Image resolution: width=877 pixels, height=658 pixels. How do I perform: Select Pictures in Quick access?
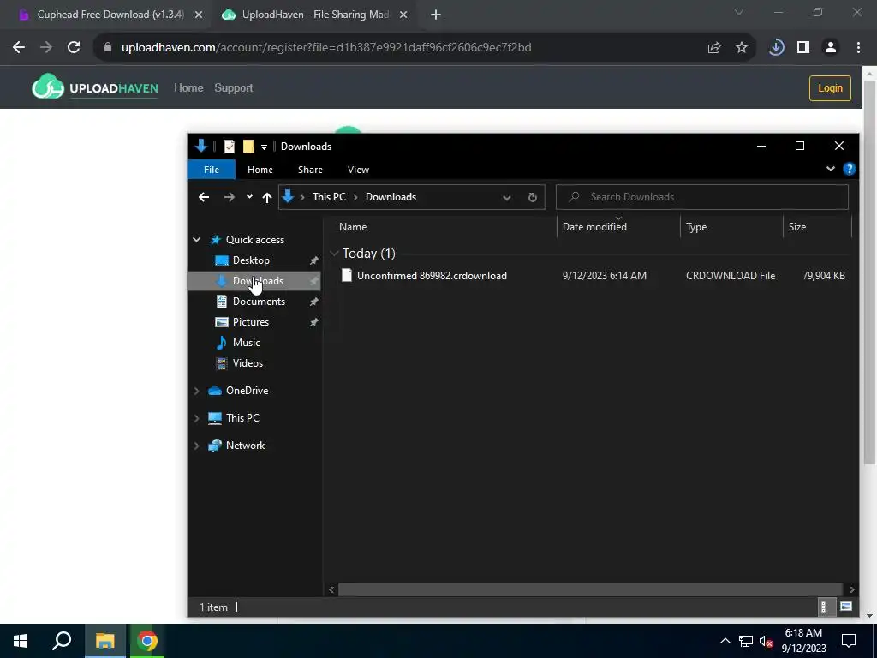coord(251,322)
